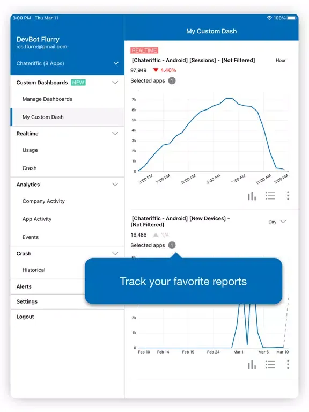Open Realtime Crash report
309x412 pixels.
point(67,168)
